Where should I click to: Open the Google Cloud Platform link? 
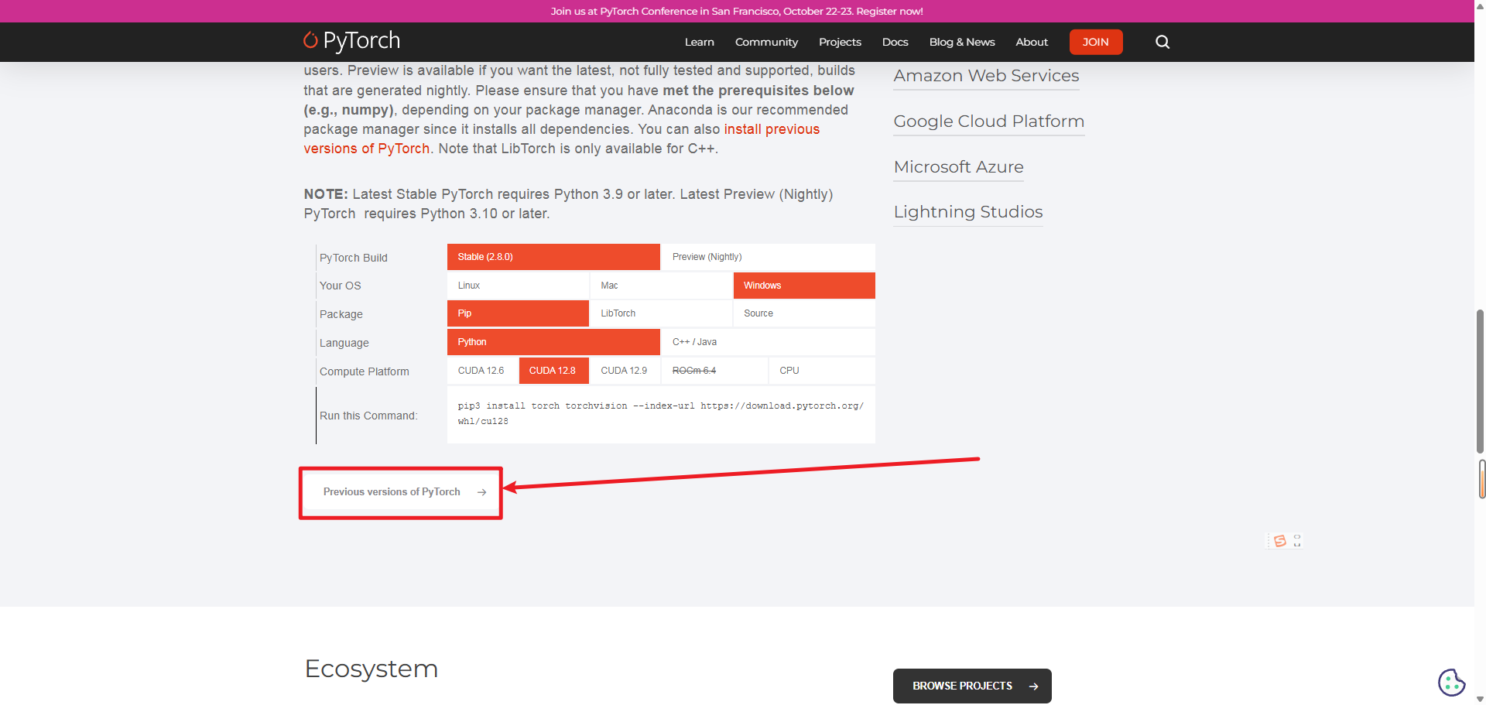point(988,121)
